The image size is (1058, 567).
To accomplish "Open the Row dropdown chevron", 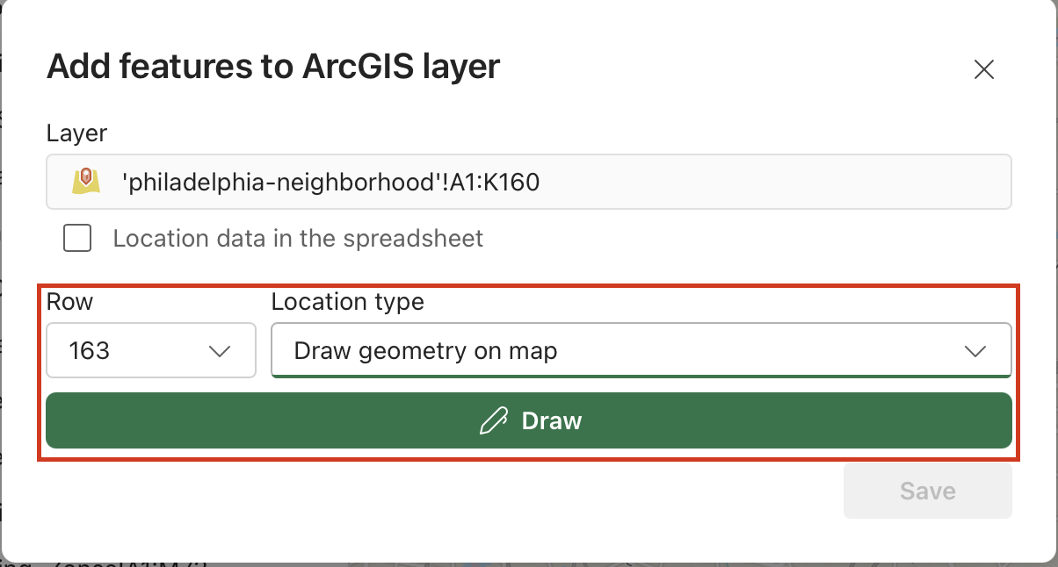I will coord(220,350).
